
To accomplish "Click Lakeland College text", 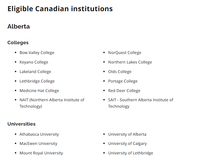I will point(35,72).
